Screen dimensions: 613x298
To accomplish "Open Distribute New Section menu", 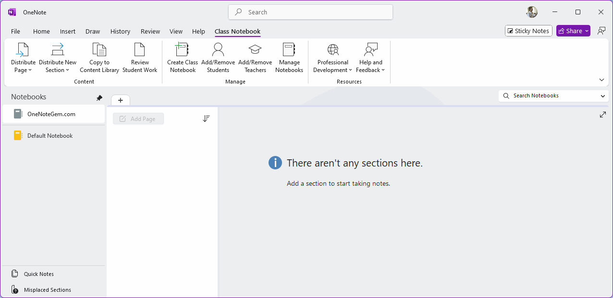I will [58, 58].
